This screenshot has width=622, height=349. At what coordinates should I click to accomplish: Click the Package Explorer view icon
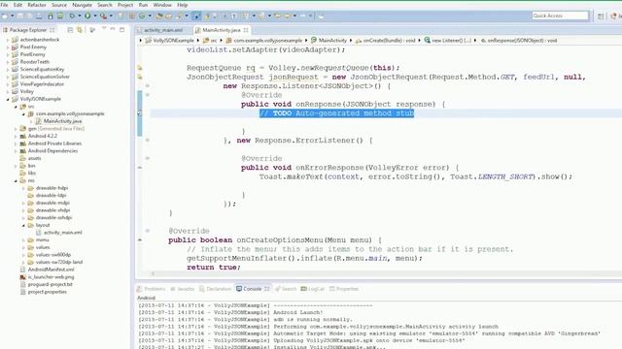click(5, 30)
